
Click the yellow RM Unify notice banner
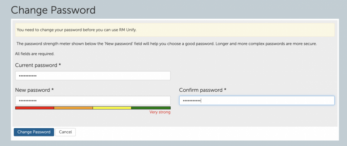175,30
